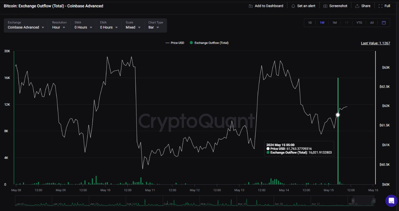Hide the Price USD line via its legend
This screenshot has width=399, height=211.
pyautogui.click(x=175, y=43)
